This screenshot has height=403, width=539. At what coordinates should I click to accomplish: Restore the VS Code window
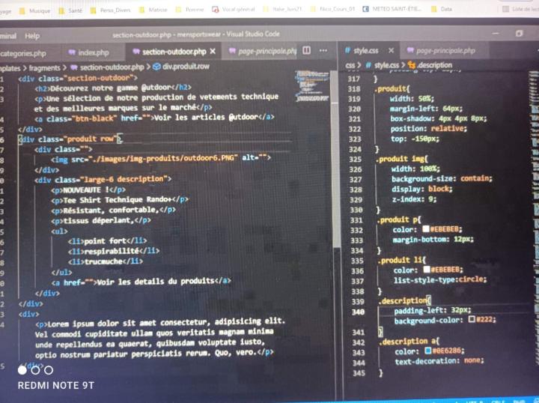519,34
